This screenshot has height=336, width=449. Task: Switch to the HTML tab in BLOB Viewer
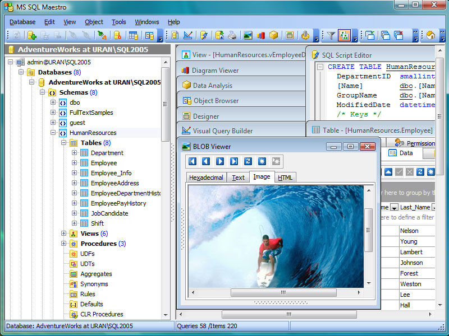(285, 178)
